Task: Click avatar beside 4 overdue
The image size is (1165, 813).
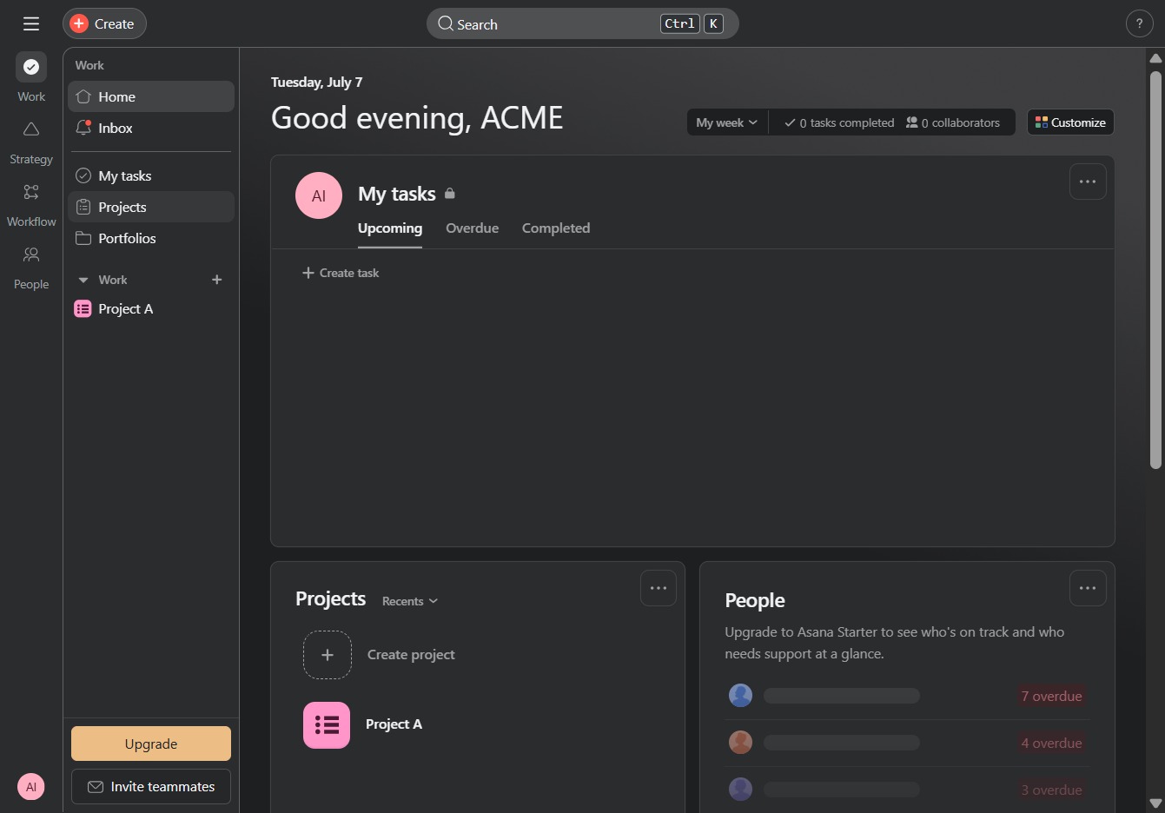Action: (x=740, y=743)
